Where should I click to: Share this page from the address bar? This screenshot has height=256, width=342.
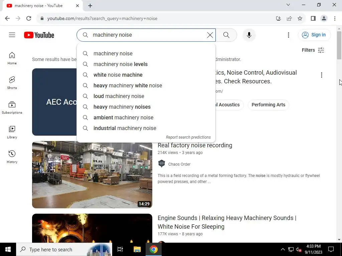pos(289,19)
